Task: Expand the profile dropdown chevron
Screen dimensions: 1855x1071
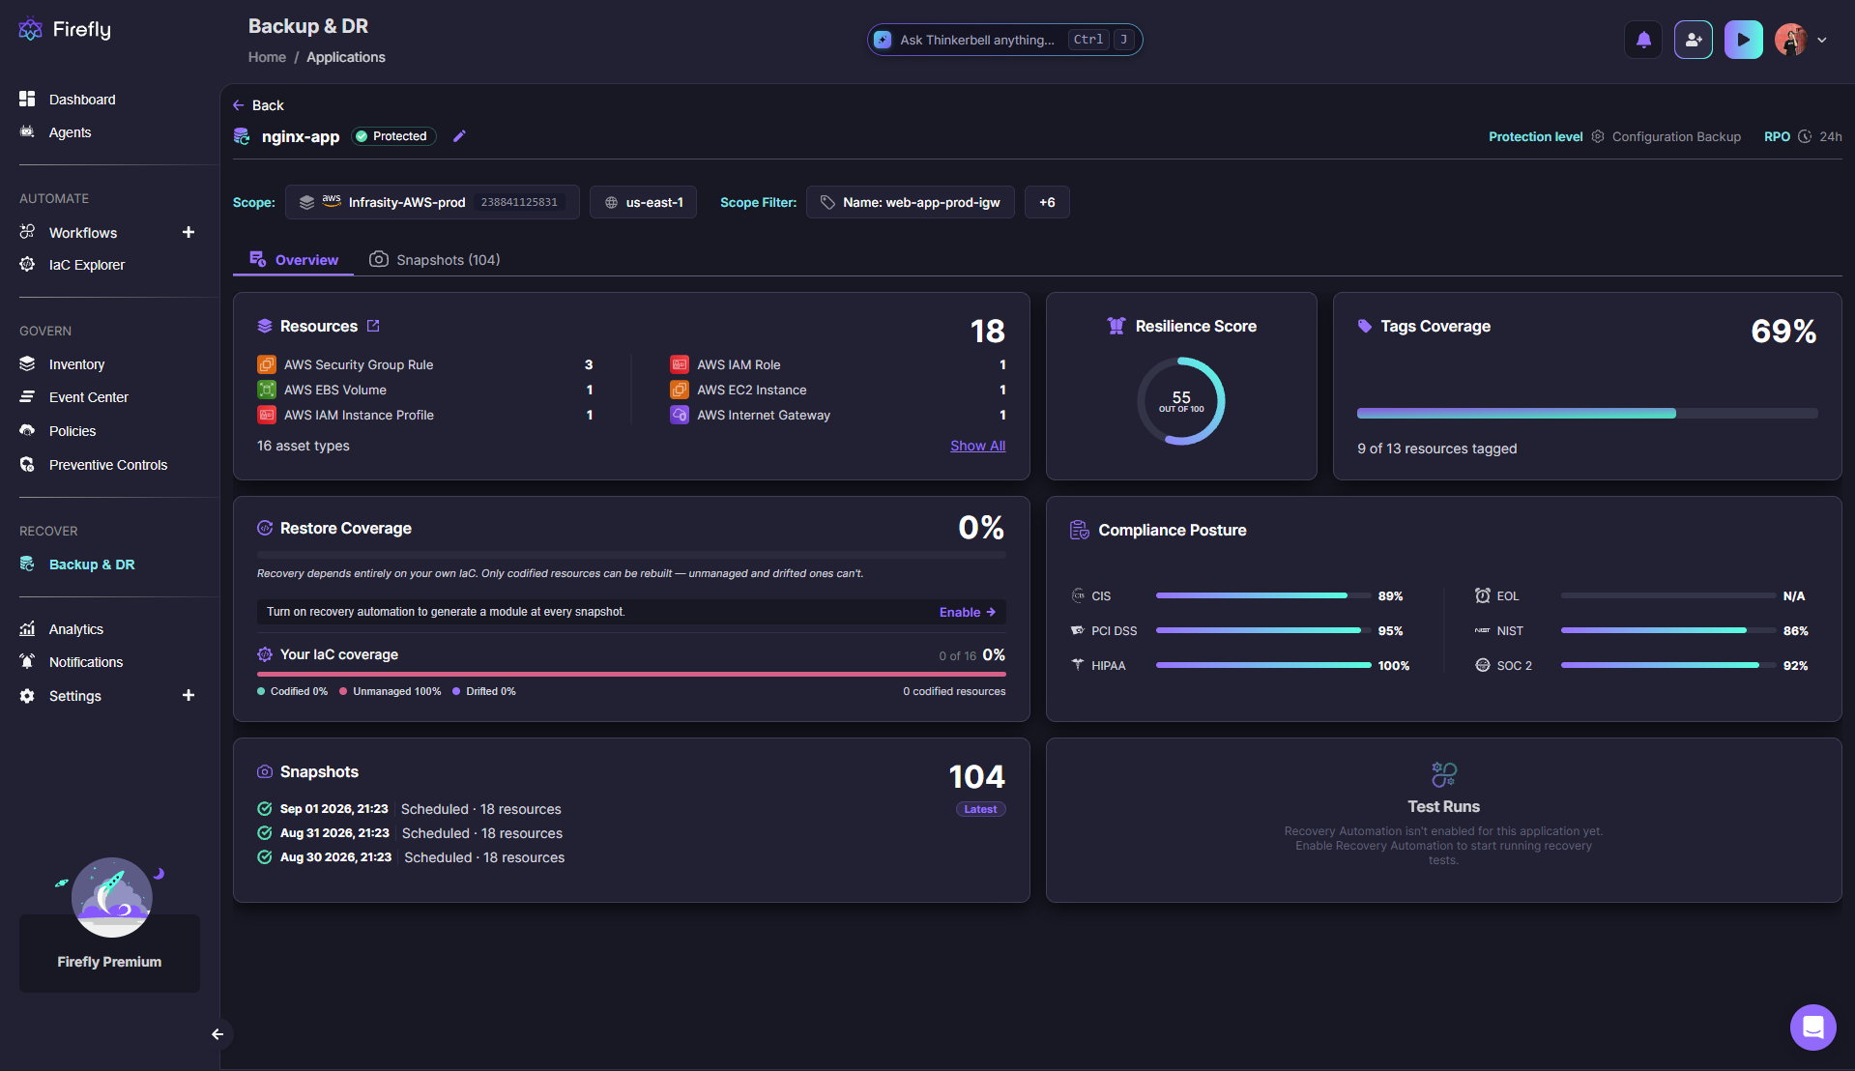Action: click(1822, 40)
